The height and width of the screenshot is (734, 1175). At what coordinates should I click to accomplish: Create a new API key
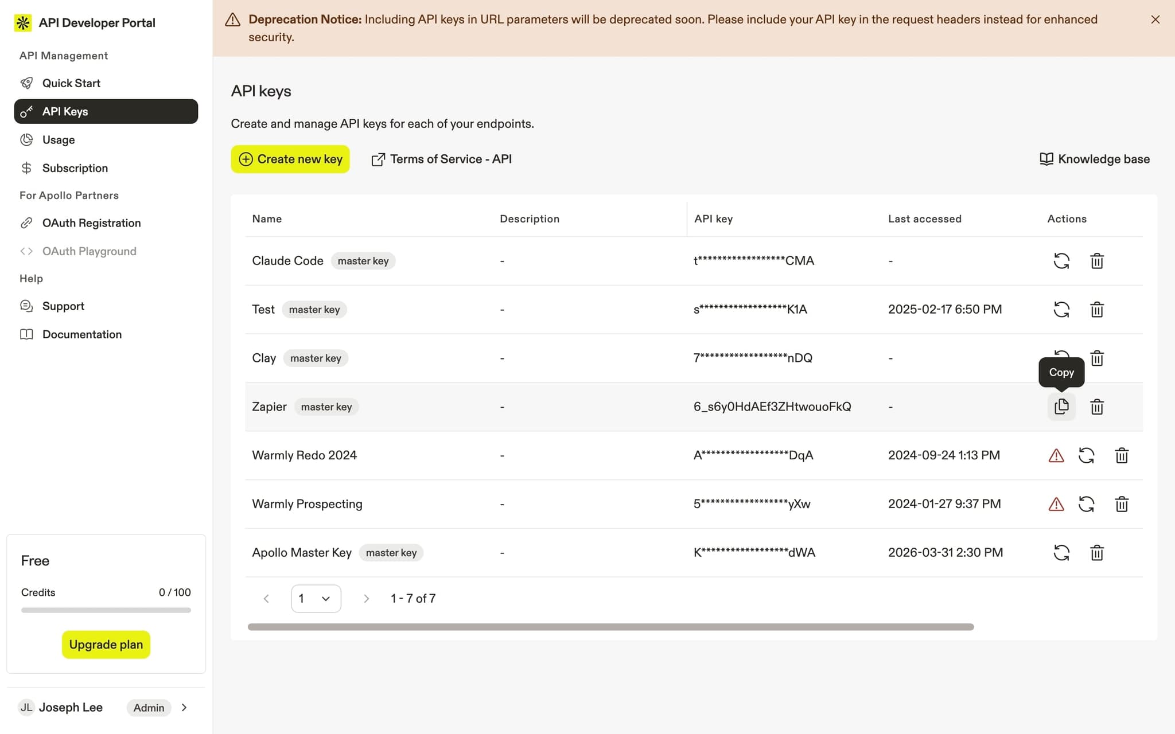pyautogui.click(x=290, y=159)
